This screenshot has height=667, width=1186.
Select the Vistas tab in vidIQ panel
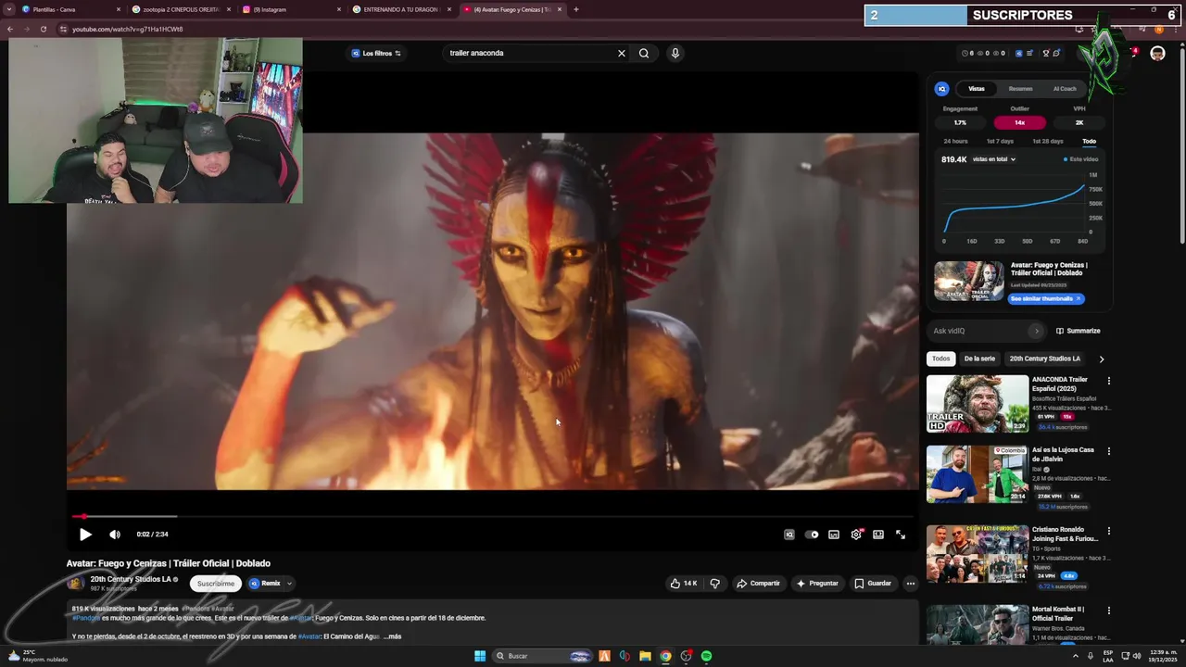[977, 89]
